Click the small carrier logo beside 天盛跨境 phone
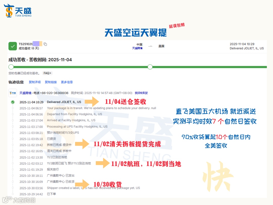273x205 pixels. point(13,93)
